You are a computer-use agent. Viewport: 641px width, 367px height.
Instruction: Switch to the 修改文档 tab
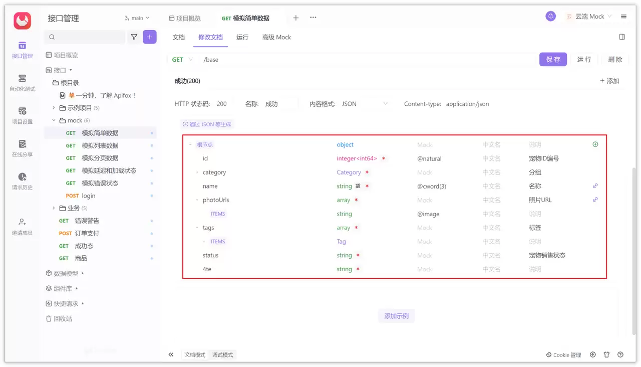(210, 37)
